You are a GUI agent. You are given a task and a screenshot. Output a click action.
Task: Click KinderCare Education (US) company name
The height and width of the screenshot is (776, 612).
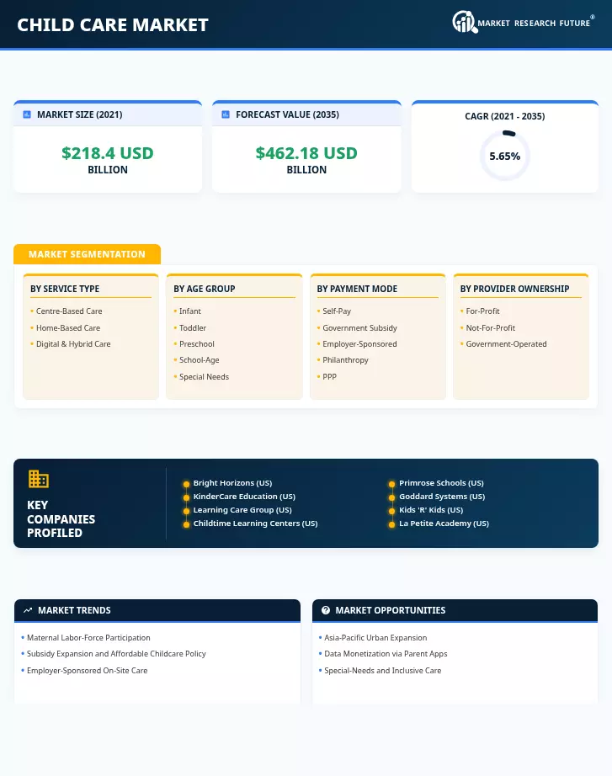245,497
